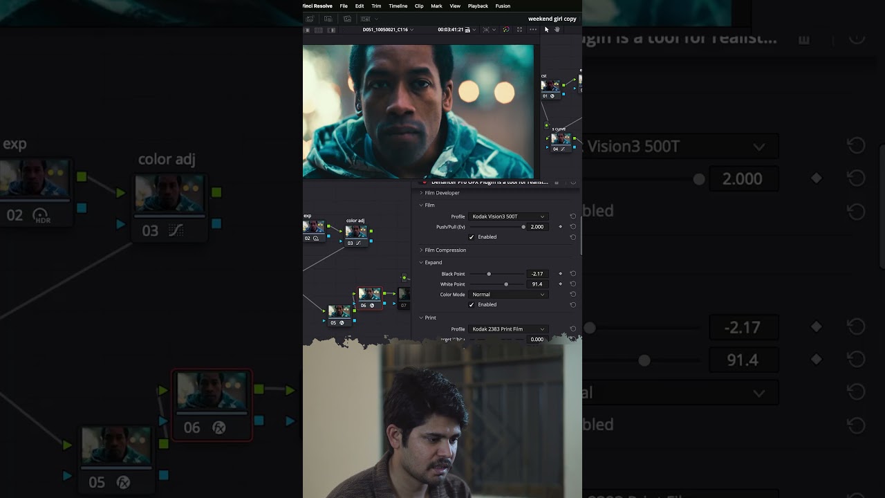This screenshot has width=885, height=498.
Task: Open the Edit menu
Action: point(360,6)
